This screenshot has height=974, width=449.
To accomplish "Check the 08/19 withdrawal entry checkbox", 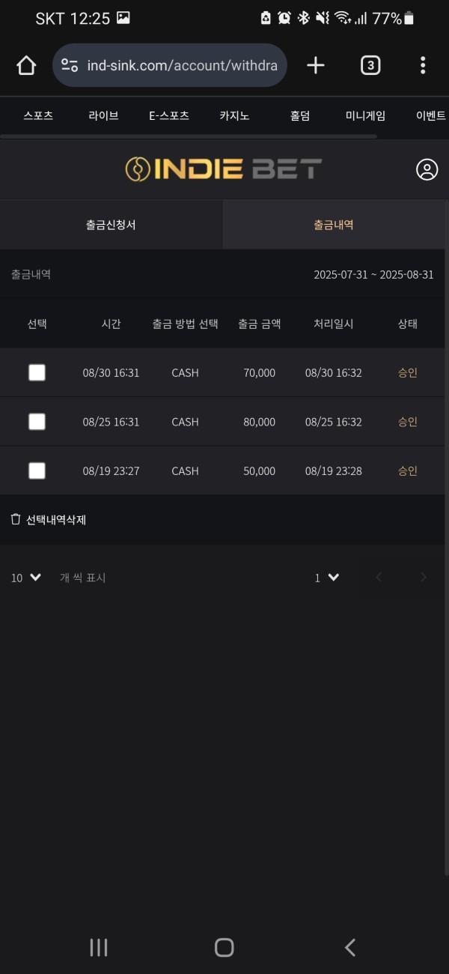I will (x=37, y=471).
